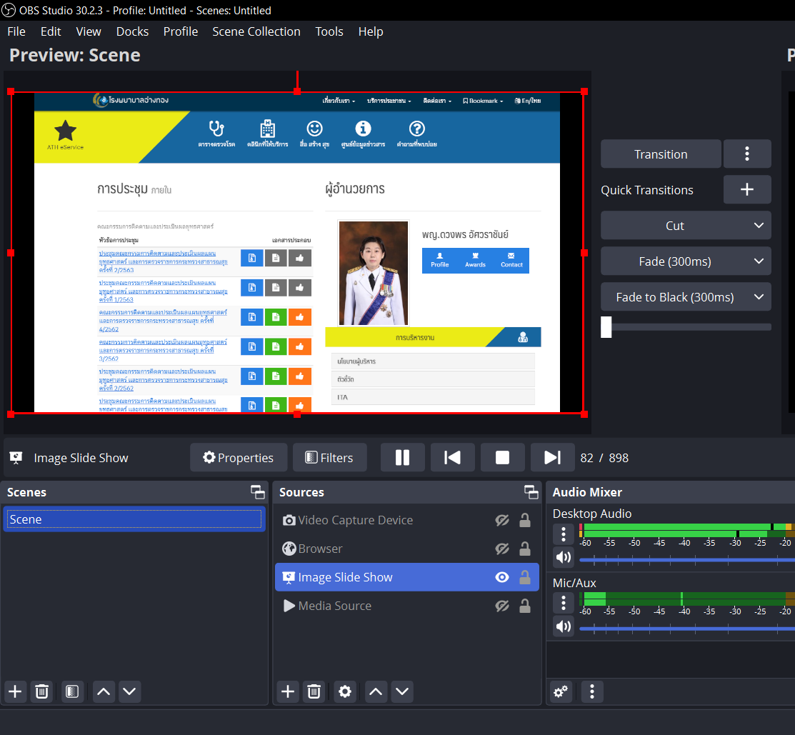The width and height of the screenshot is (795, 735).
Task: Open Mic/Aux options three-dot menu
Action: (564, 603)
